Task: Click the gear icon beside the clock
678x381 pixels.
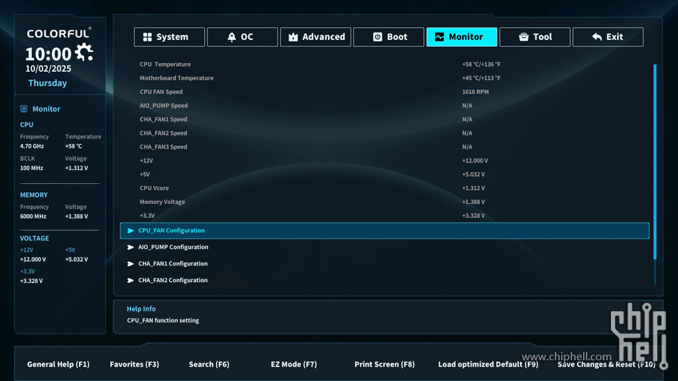Action: (x=84, y=52)
